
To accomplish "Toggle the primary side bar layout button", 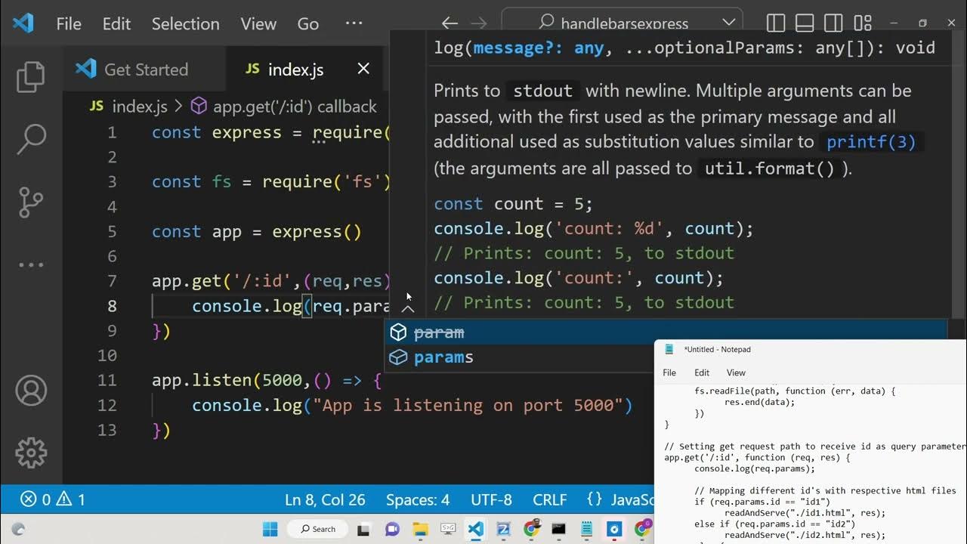I will coord(776,23).
